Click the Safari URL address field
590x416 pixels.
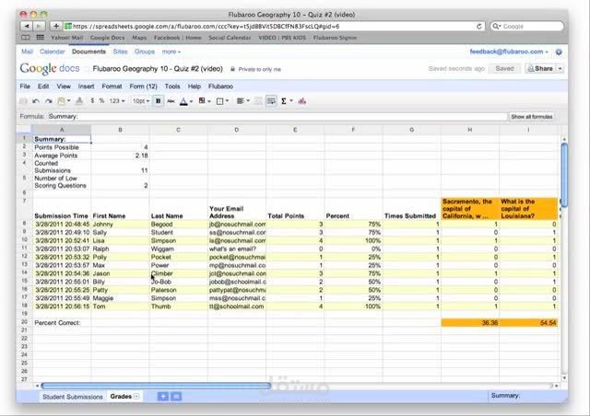click(275, 27)
